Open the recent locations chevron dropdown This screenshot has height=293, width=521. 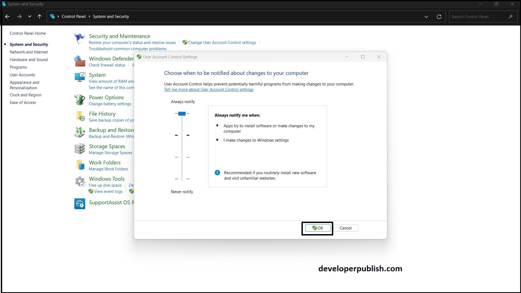[x=30, y=17]
